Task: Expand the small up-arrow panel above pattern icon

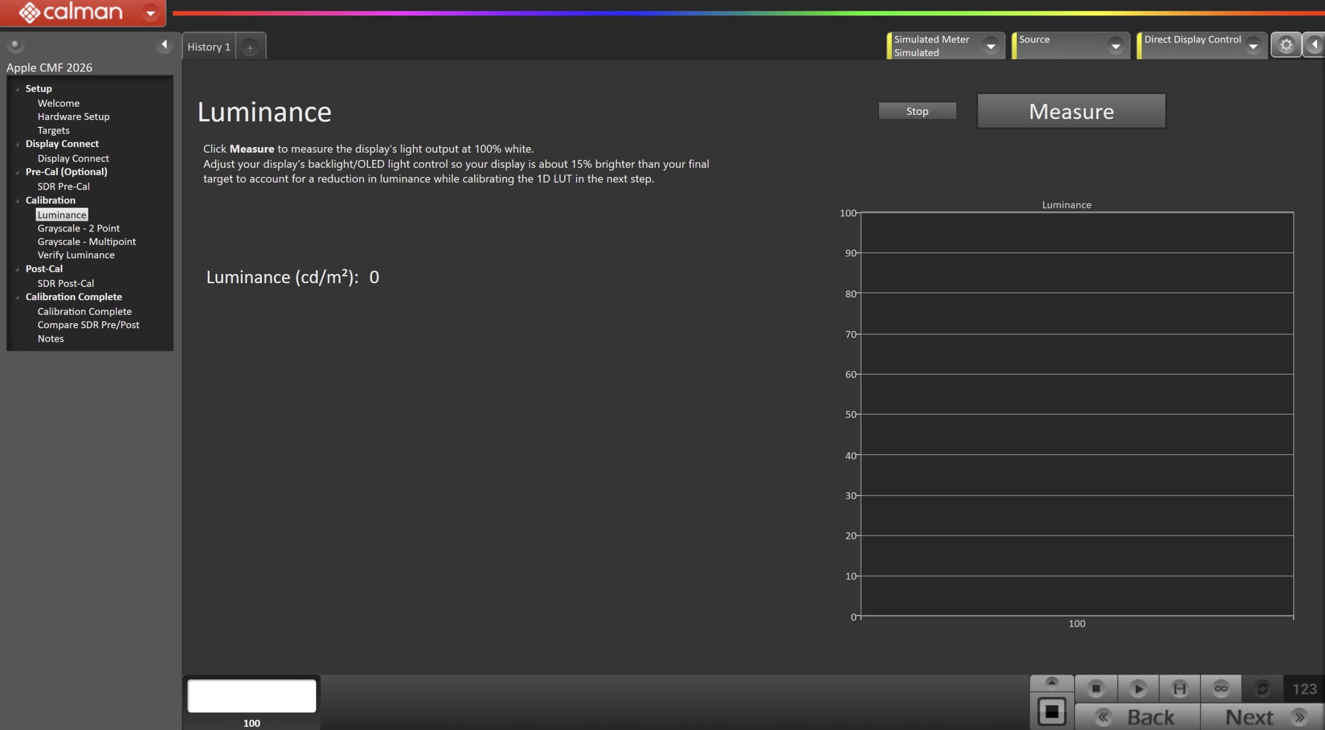Action: (x=1052, y=682)
